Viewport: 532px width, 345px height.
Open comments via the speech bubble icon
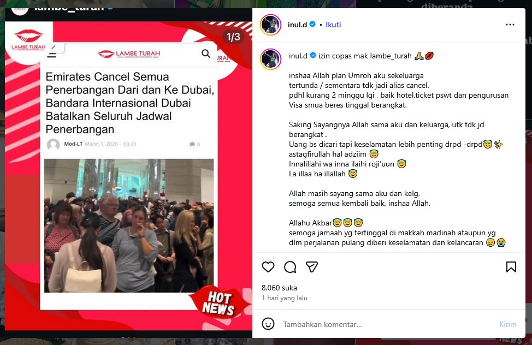coord(290,267)
